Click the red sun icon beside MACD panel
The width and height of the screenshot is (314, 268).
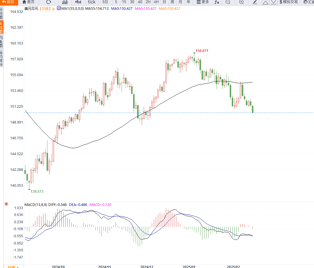tap(6, 204)
